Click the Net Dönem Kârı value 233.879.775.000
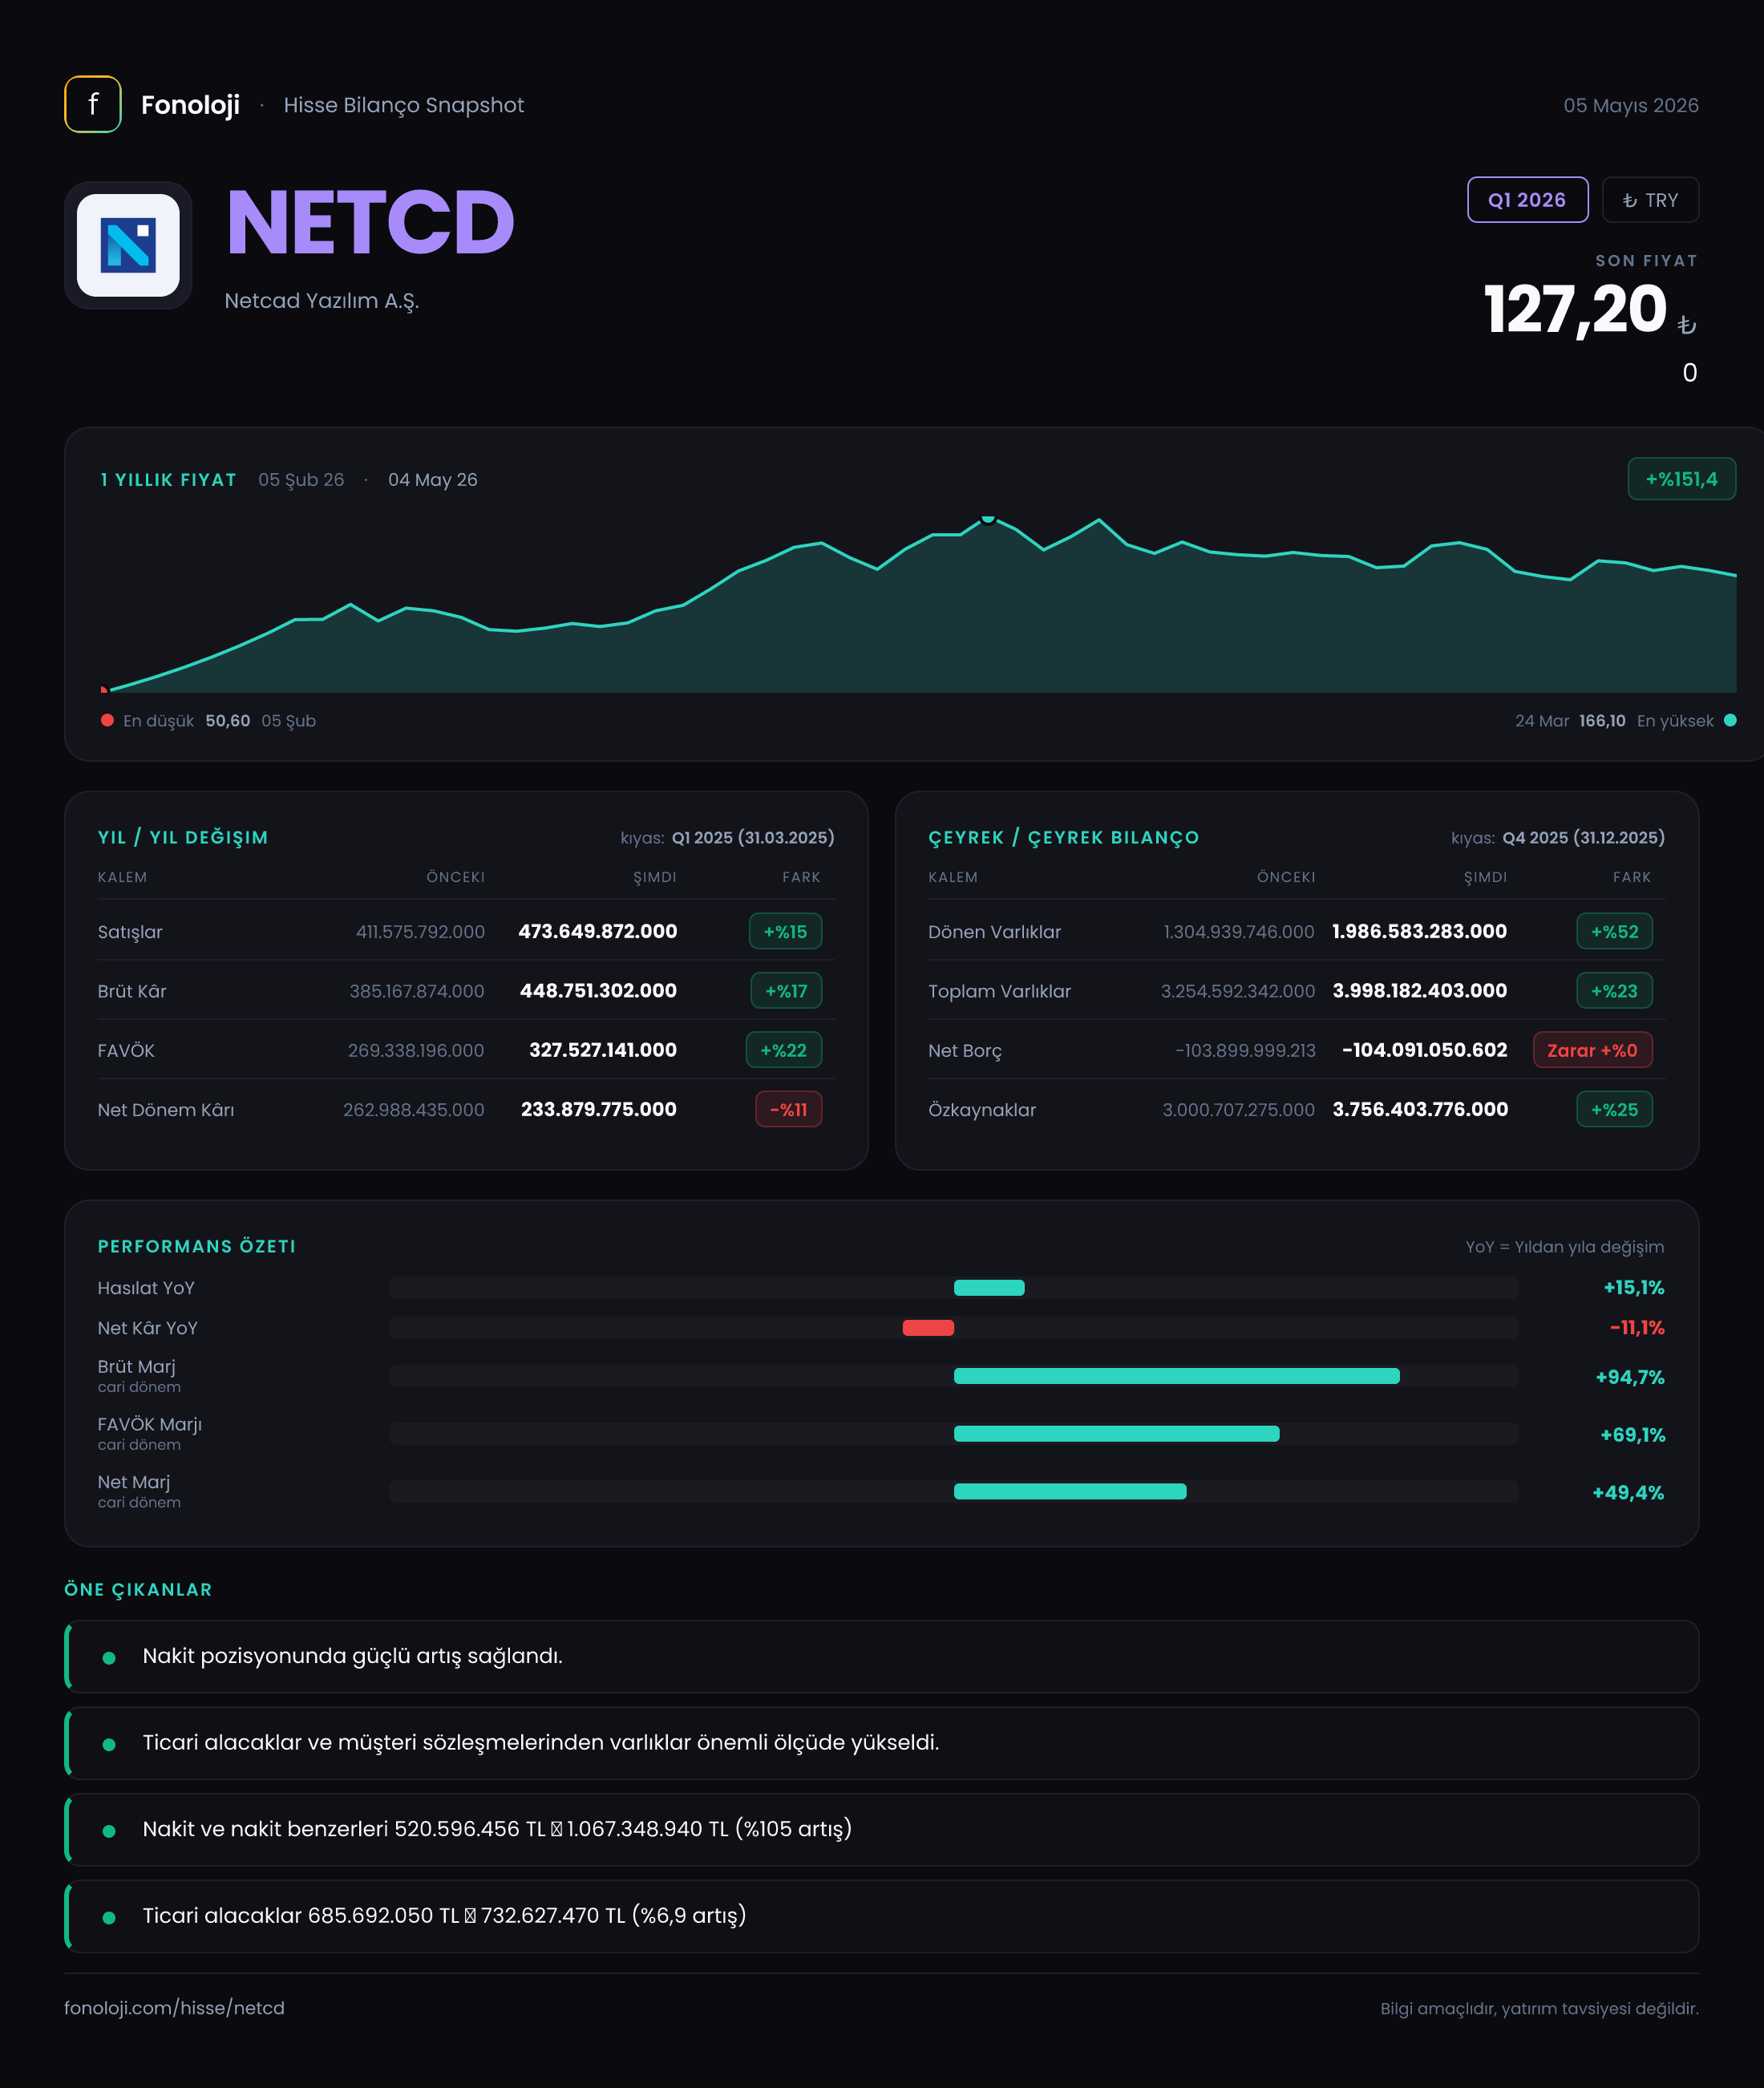Screen dimensions: 1764x2088 coord(599,1109)
